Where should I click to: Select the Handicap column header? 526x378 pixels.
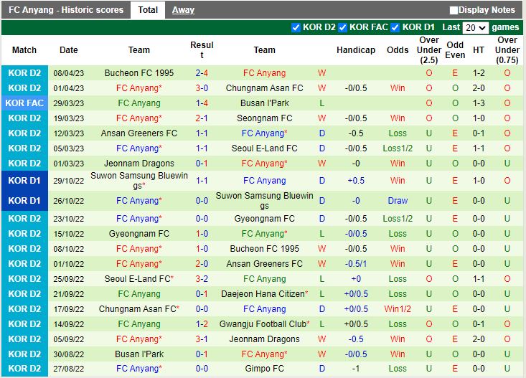(x=356, y=50)
